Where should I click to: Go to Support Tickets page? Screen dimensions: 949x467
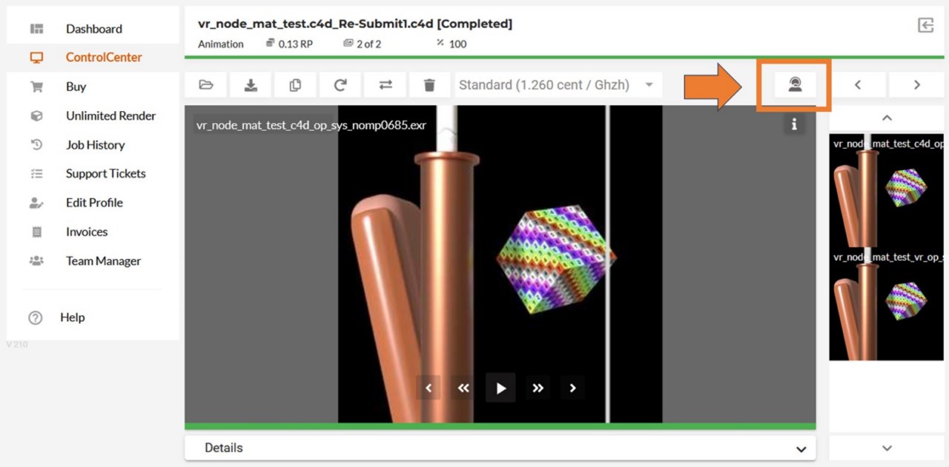tap(105, 174)
